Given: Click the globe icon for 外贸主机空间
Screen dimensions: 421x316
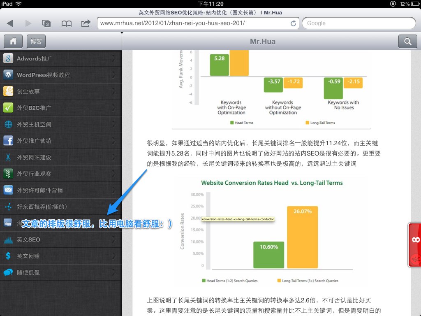Looking at the screenshot, I should [8, 124].
